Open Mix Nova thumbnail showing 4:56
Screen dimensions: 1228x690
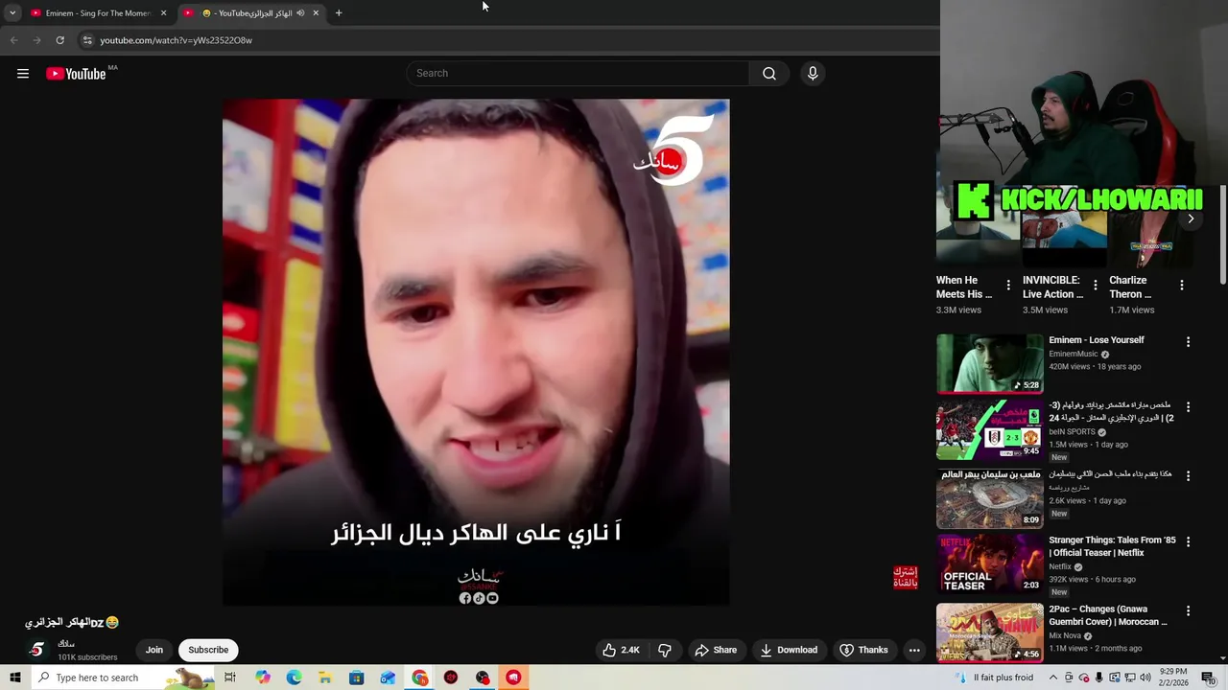pyautogui.click(x=989, y=632)
